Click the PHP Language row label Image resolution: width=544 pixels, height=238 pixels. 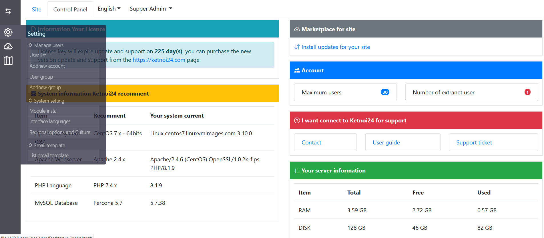pos(53,185)
